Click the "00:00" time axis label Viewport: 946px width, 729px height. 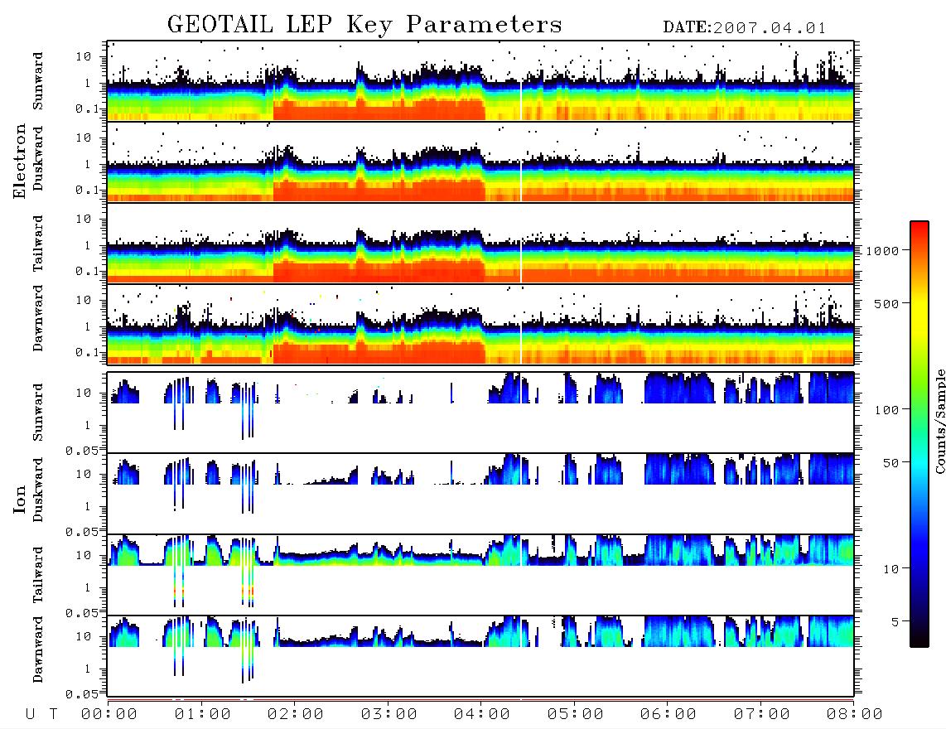point(109,714)
